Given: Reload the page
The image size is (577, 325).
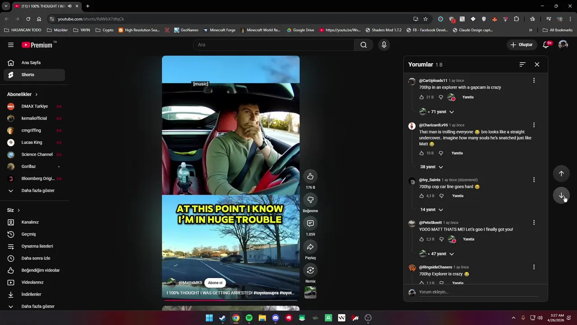Looking at the screenshot, I should click(x=28, y=19).
